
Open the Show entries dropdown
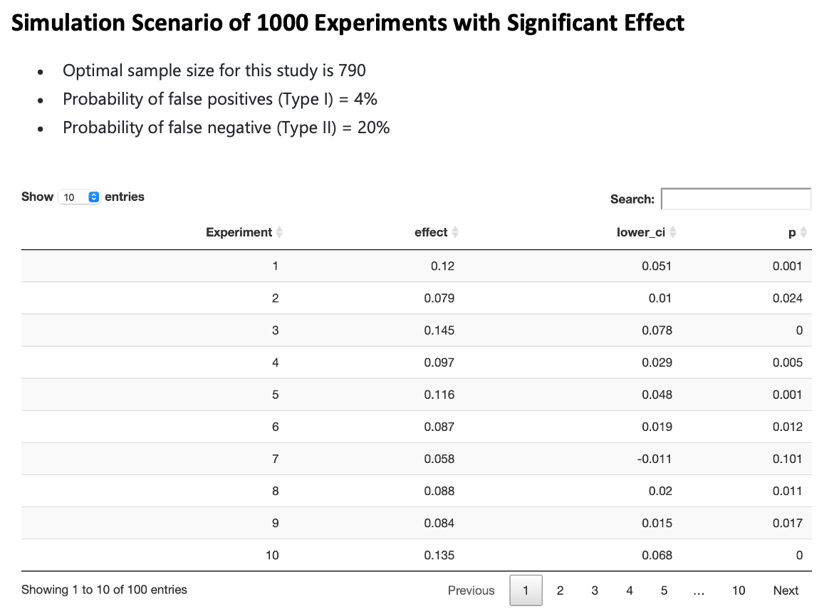click(80, 197)
